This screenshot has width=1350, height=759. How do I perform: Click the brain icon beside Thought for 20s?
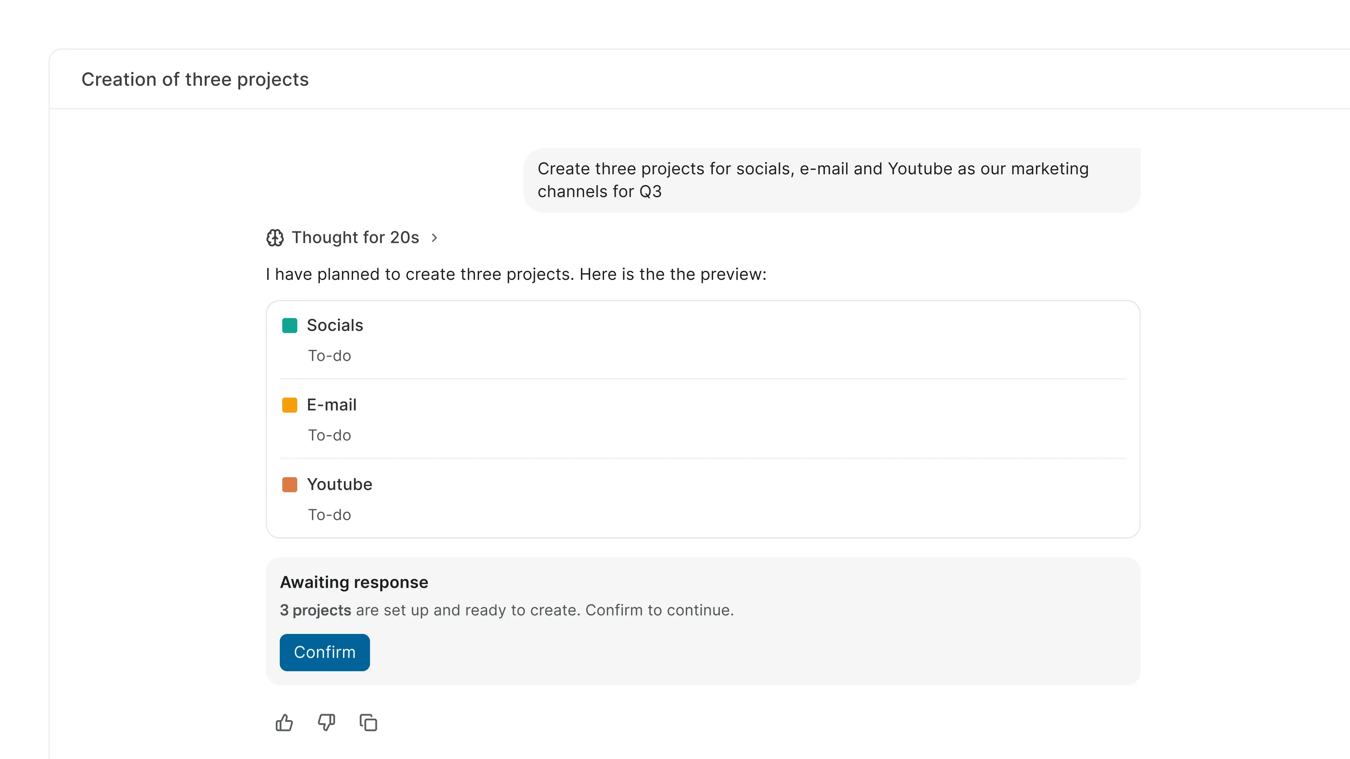coord(275,238)
